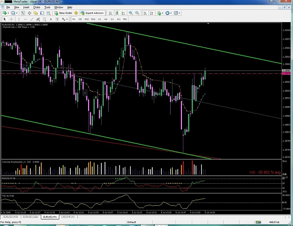
Task: Click the Default profile status bar entry
Action: (x=132, y=222)
